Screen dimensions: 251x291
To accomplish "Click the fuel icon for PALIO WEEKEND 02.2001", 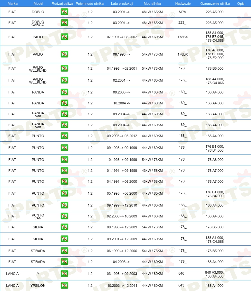I will click(65, 80).
